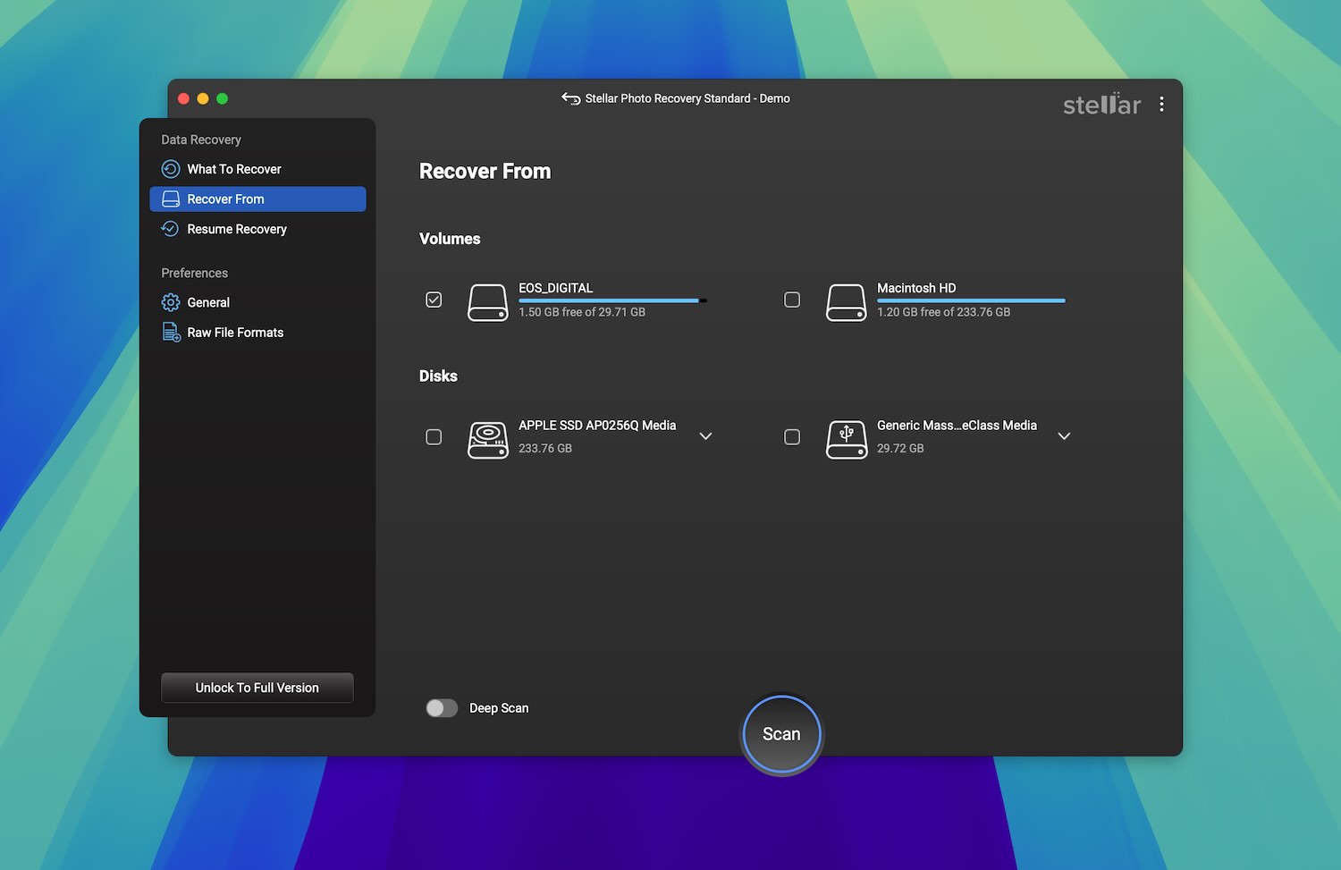Expand the APPLE SSD AP0256Q Media chevron
The image size is (1341, 870).
705,436
